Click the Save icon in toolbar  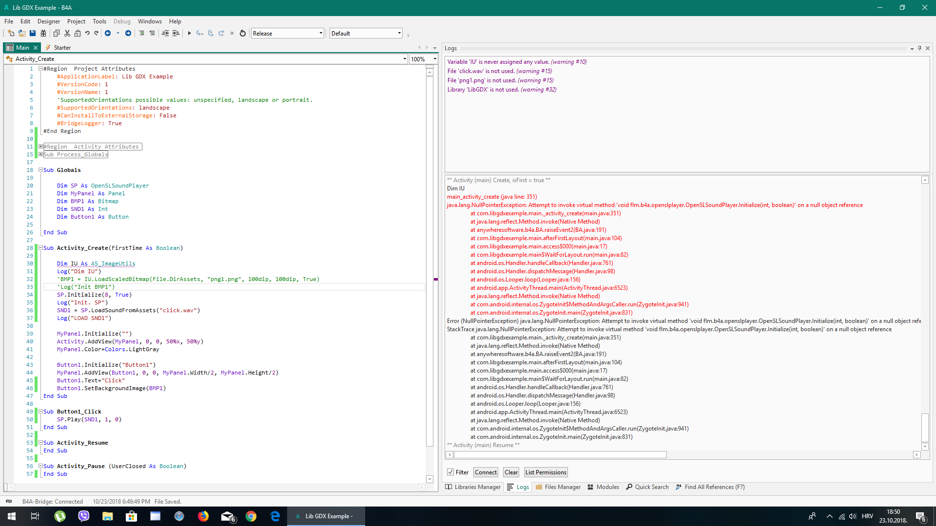(x=33, y=33)
